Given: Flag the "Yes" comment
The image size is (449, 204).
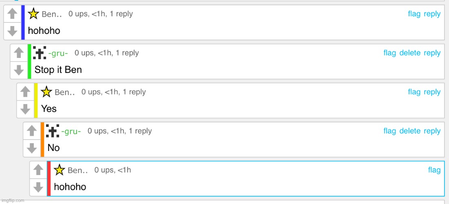Looking at the screenshot, I should point(414,92).
